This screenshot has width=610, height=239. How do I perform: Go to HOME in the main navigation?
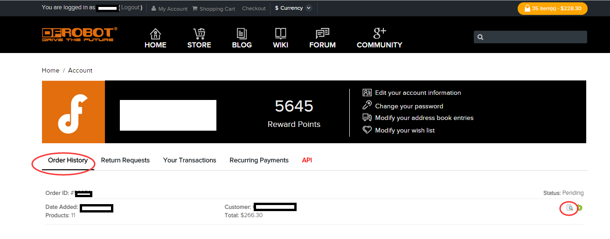pos(155,39)
